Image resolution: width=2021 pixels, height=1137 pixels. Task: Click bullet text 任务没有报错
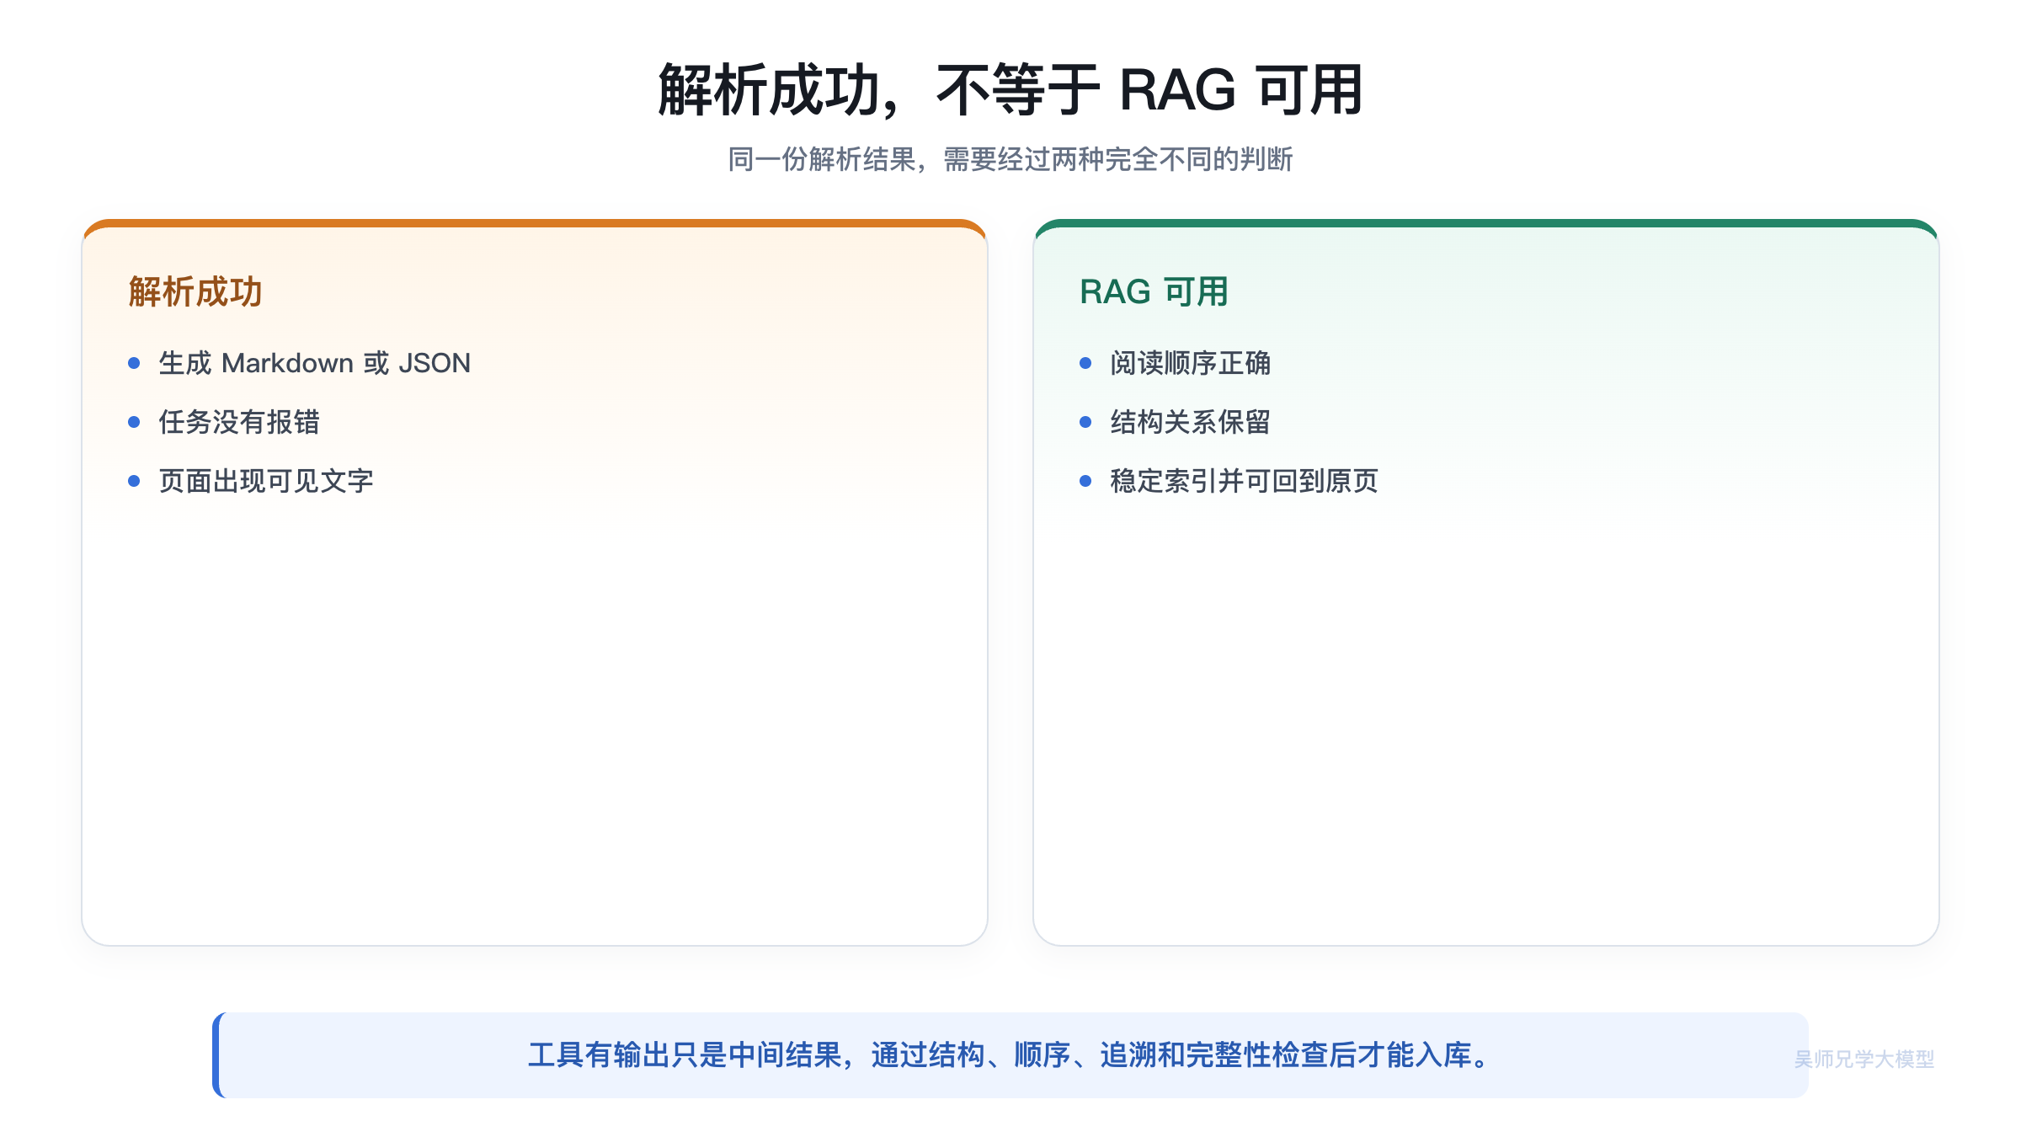click(x=239, y=422)
